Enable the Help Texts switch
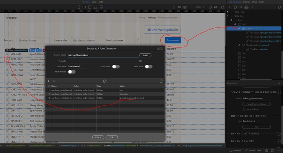The height and width of the screenshot is (153, 283). [149, 66]
